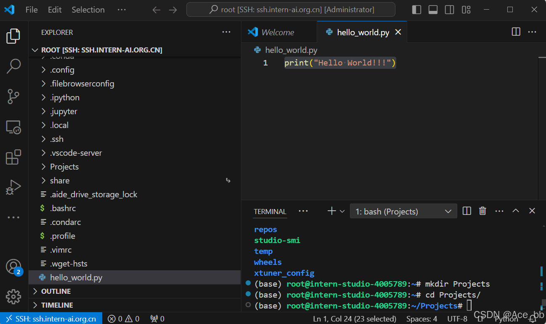Create a new terminal
The image size is (546, 324).
pyautogui.click(x=331, y=211)
